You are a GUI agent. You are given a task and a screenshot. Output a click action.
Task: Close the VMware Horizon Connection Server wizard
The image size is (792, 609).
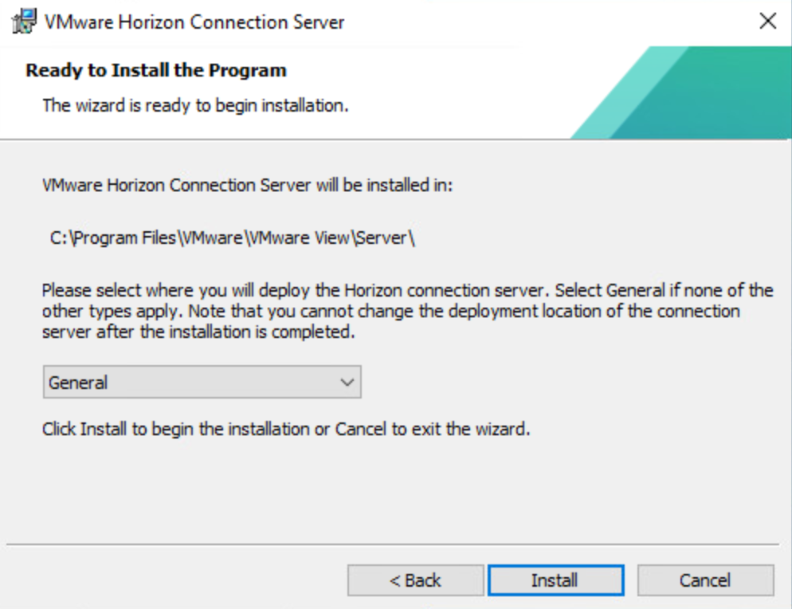(768, 22)
